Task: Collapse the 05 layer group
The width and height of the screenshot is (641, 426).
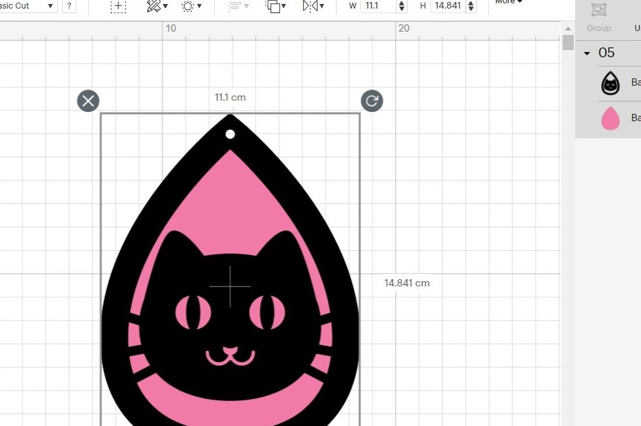Action: point(587,53)
